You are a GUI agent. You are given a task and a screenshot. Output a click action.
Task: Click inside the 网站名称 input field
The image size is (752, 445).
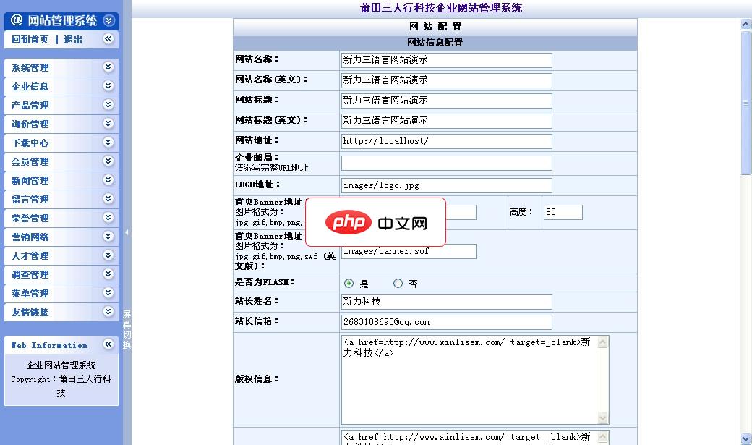445,60
